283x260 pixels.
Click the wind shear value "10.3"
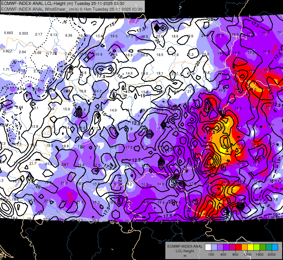point(18,144)
